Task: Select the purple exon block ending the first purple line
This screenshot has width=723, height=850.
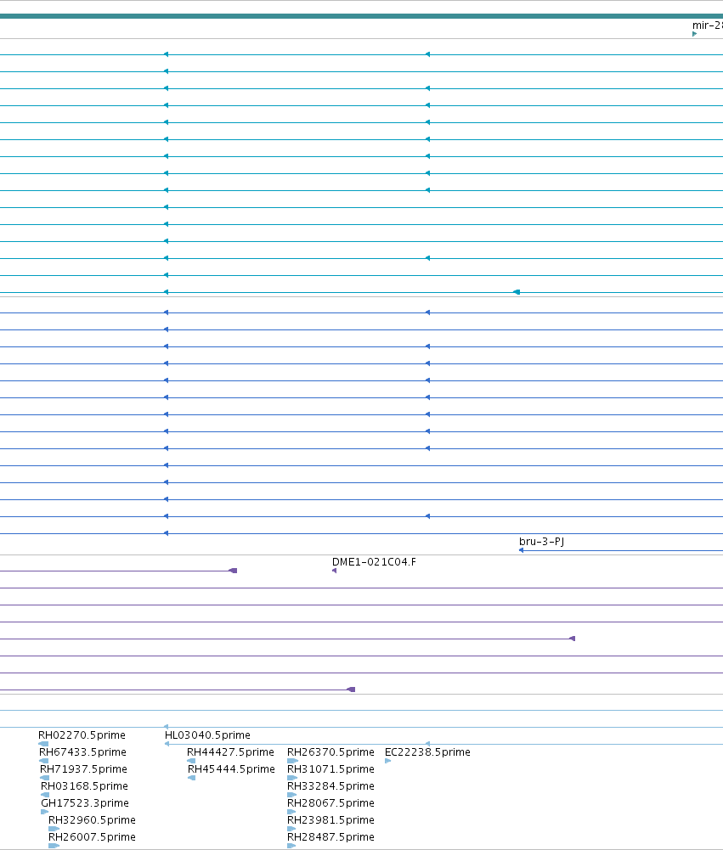Action: tap(234, 571)
